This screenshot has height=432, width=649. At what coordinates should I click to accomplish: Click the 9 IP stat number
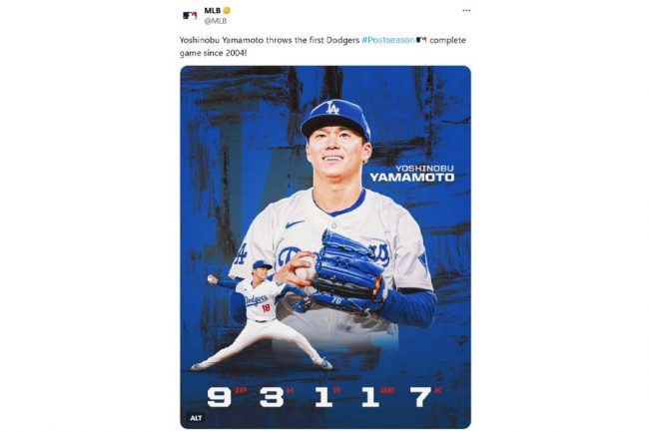(220, 397)
